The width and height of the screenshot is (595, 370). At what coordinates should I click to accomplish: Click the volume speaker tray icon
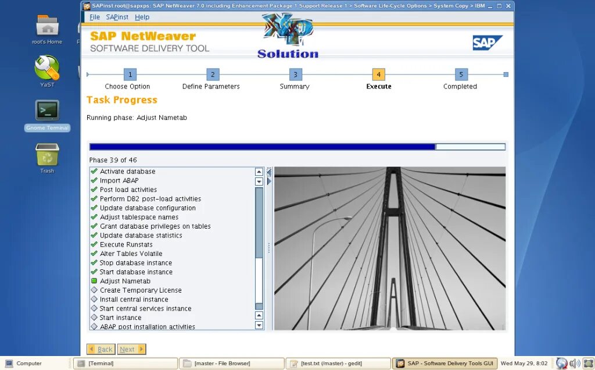point(575,364)
